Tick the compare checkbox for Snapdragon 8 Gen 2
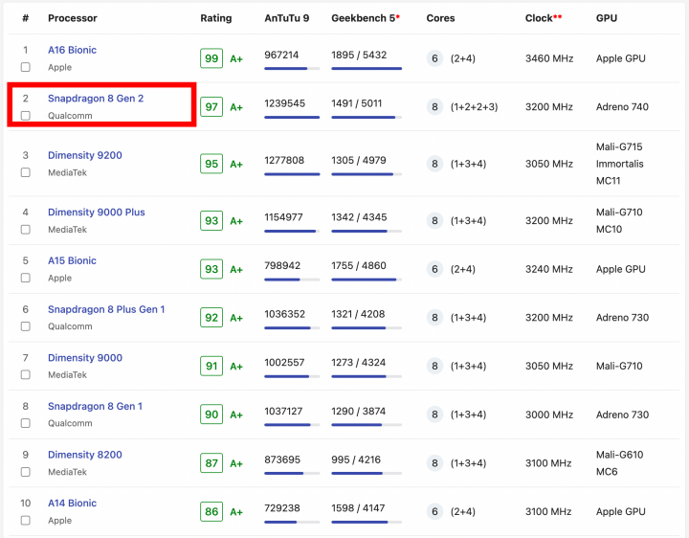 (26, 116)
